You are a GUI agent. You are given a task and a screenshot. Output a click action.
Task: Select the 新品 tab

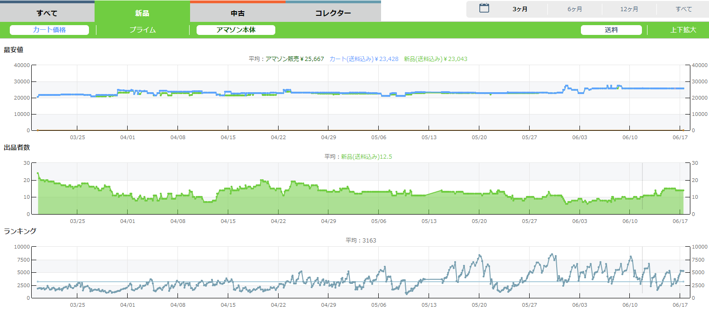click(142, 13)
